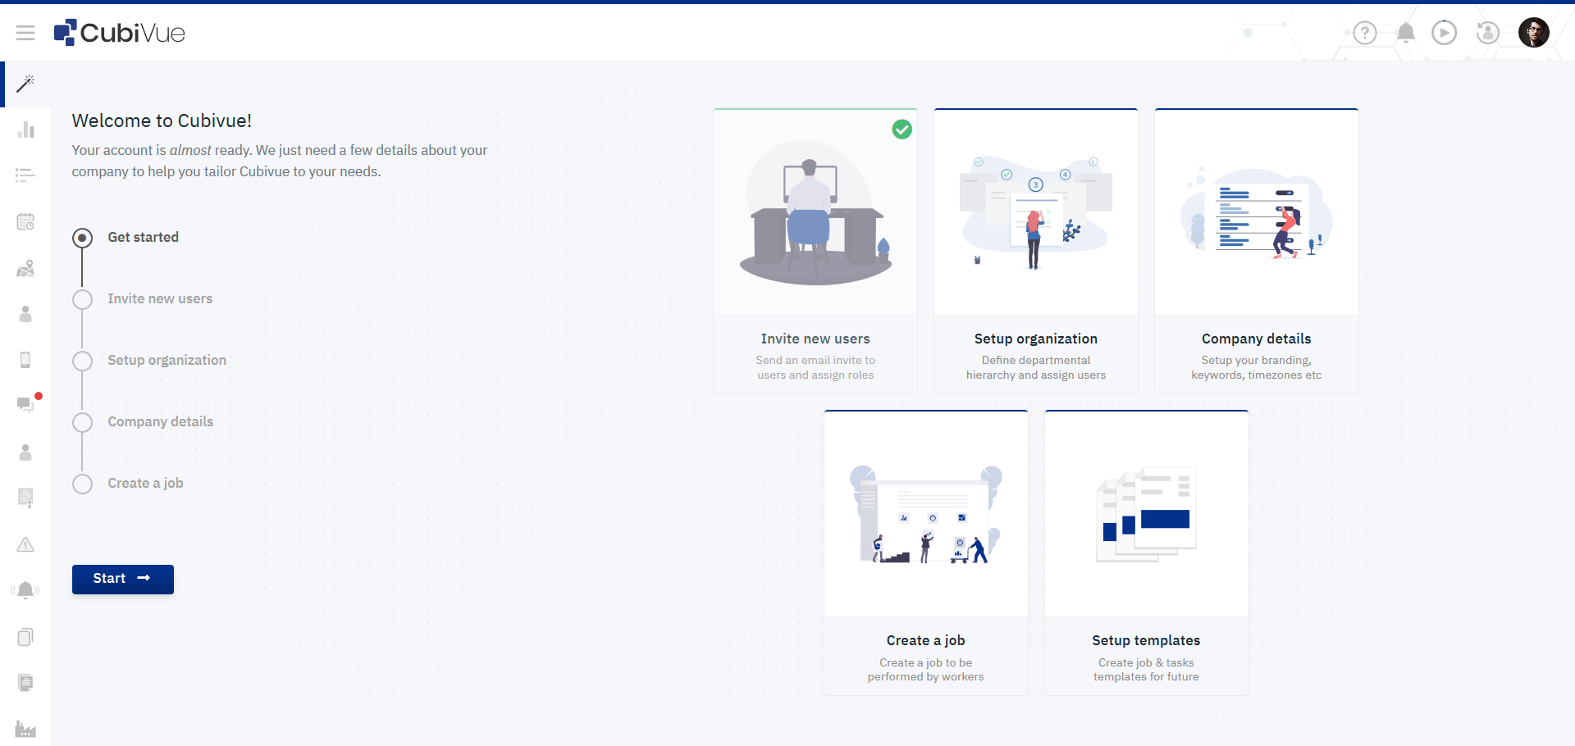Open the notifications bell in header

point(1405,33)
